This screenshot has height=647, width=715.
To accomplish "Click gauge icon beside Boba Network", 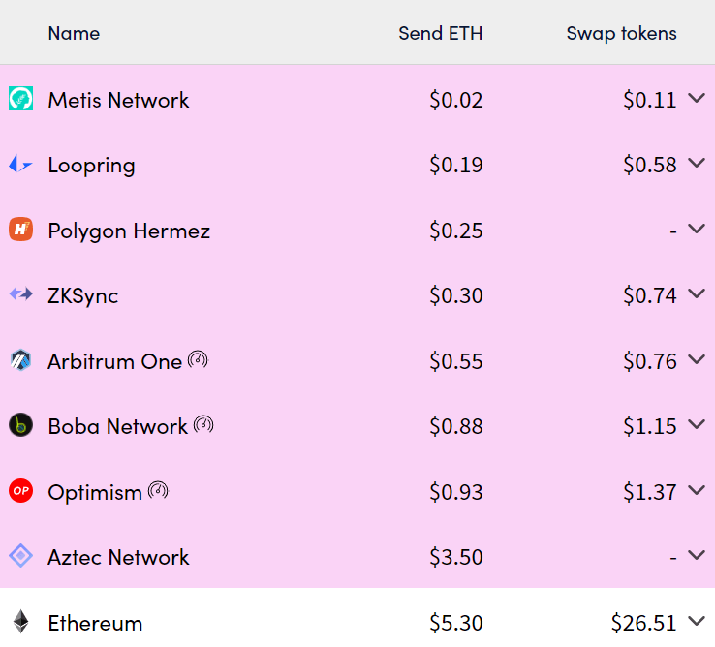I will click(x=203, y=424).
